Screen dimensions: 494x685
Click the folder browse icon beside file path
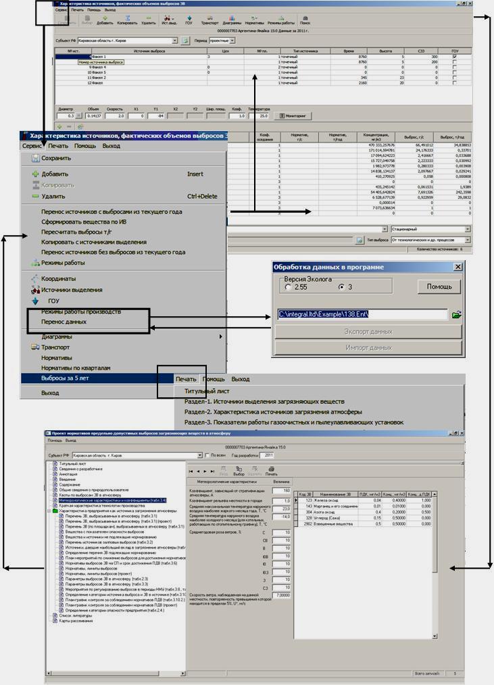pos(457,314)
